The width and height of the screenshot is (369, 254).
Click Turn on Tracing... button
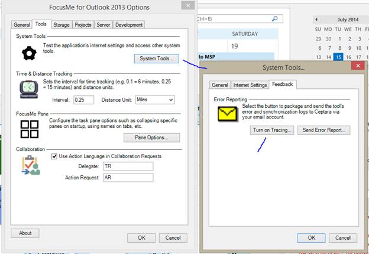pyautogui.click(x=272, y=130)
